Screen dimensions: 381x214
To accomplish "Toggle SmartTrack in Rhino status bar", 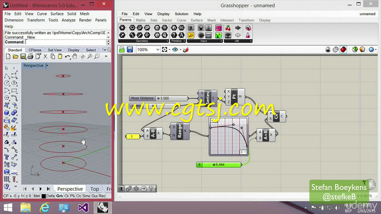I will 86,196.
